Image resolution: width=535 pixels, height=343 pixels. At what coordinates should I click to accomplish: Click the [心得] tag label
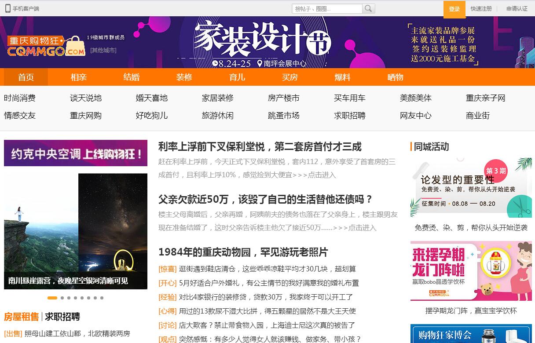168,311
